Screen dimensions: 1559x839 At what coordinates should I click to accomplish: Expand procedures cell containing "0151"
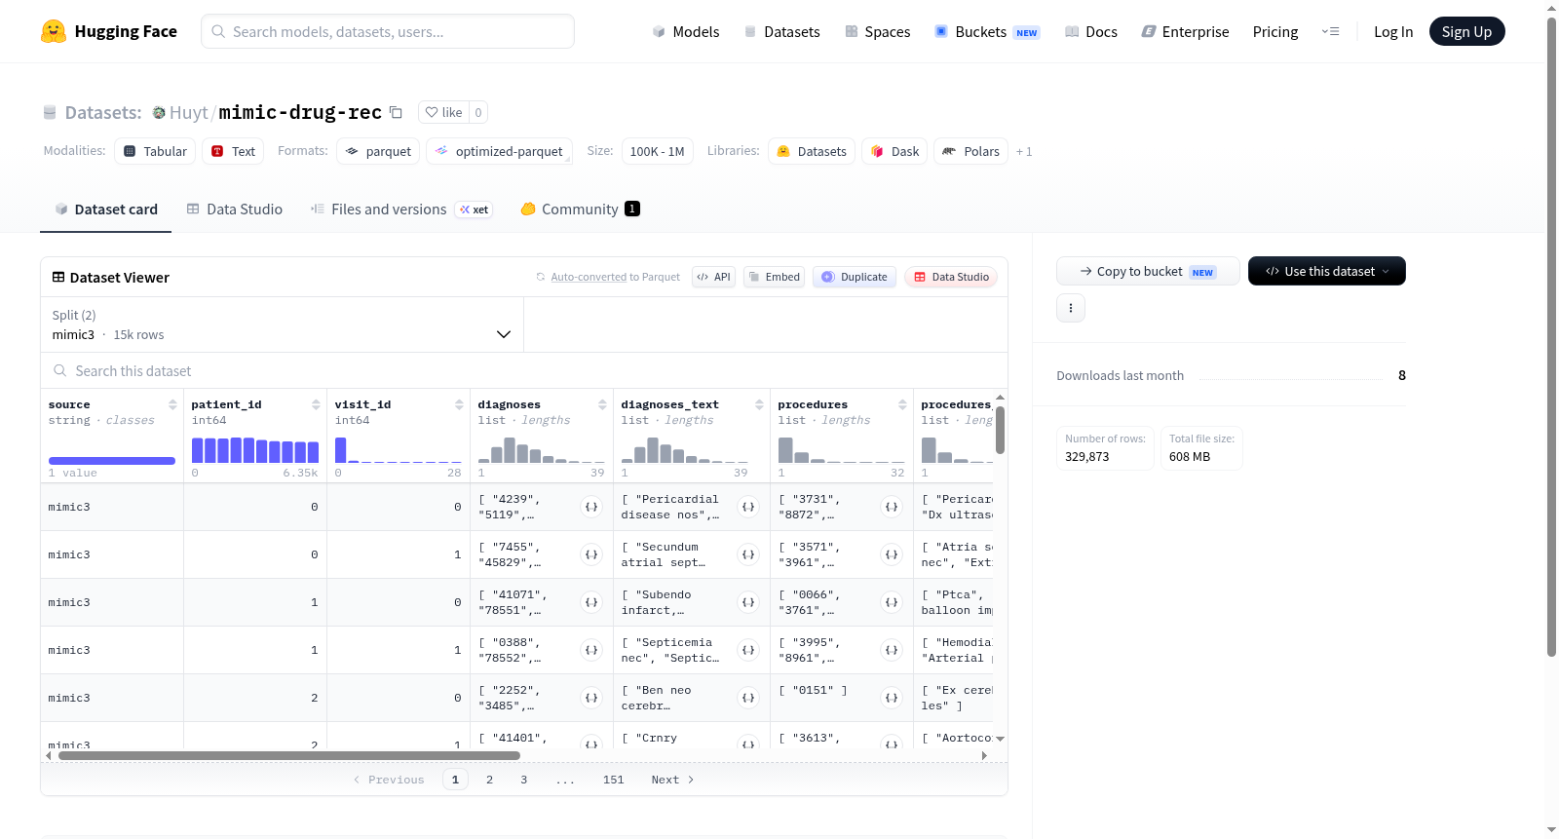pos(892,698)
